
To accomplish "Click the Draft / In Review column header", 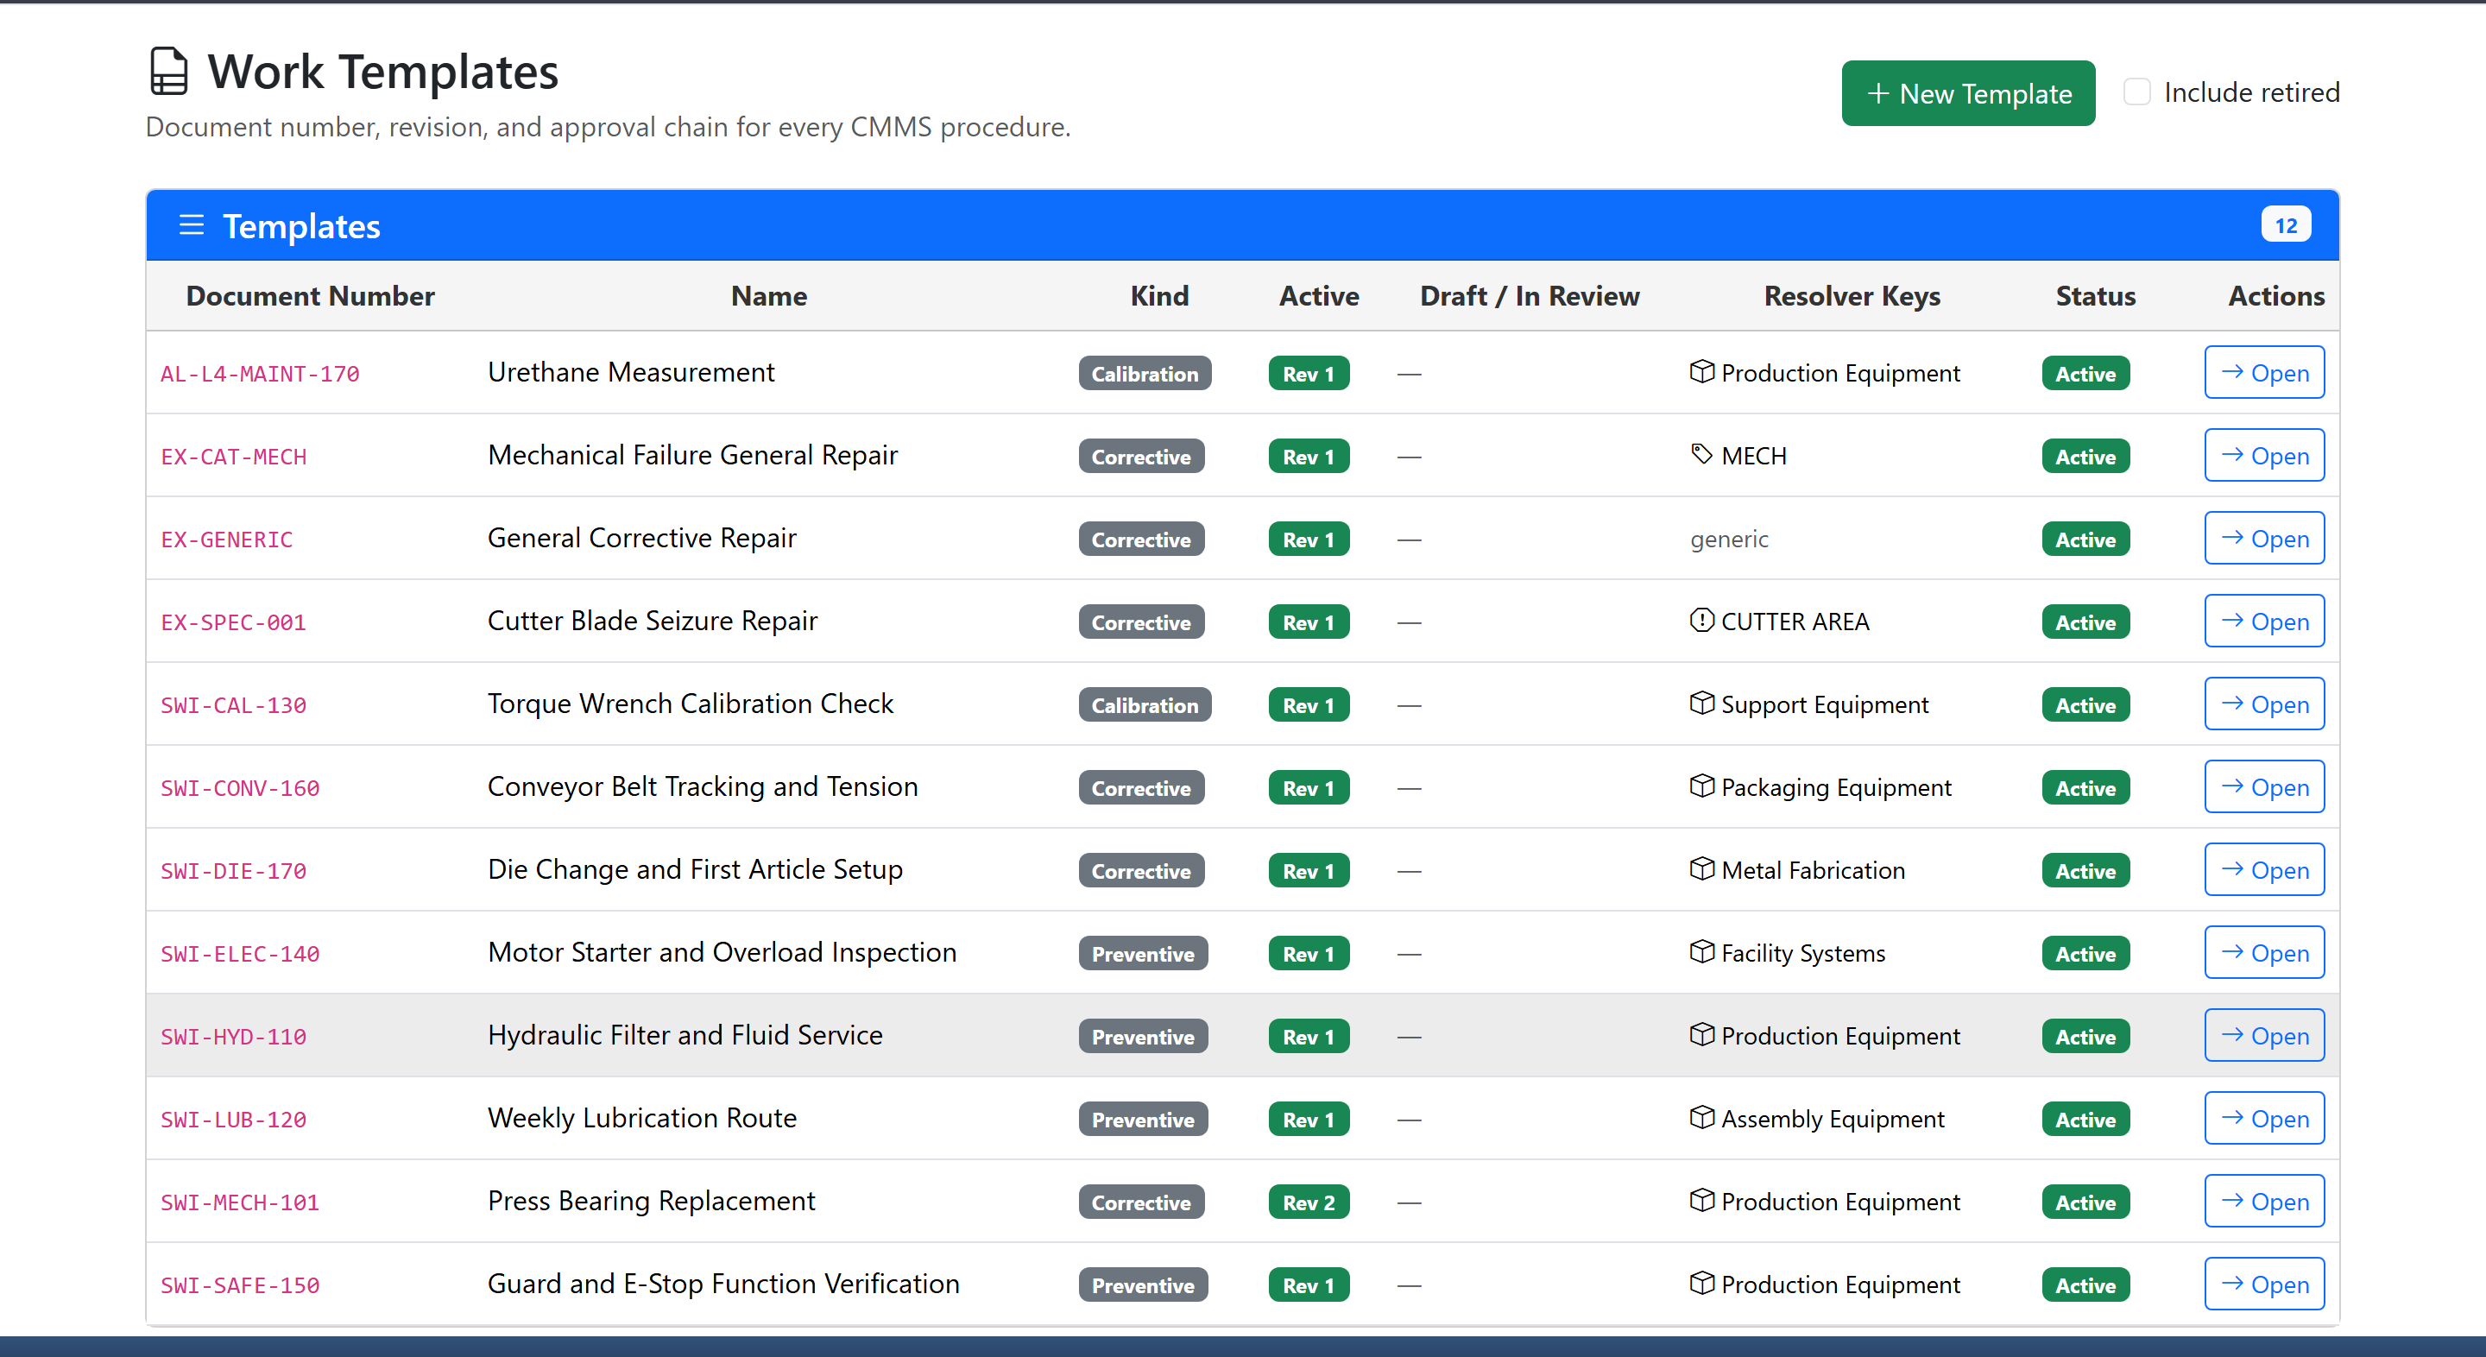I will [x=1529, y=296].
